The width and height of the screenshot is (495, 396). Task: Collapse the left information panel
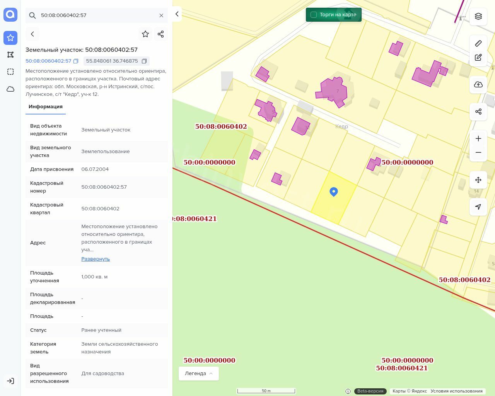pyautogui.click(x=177, y=14)
